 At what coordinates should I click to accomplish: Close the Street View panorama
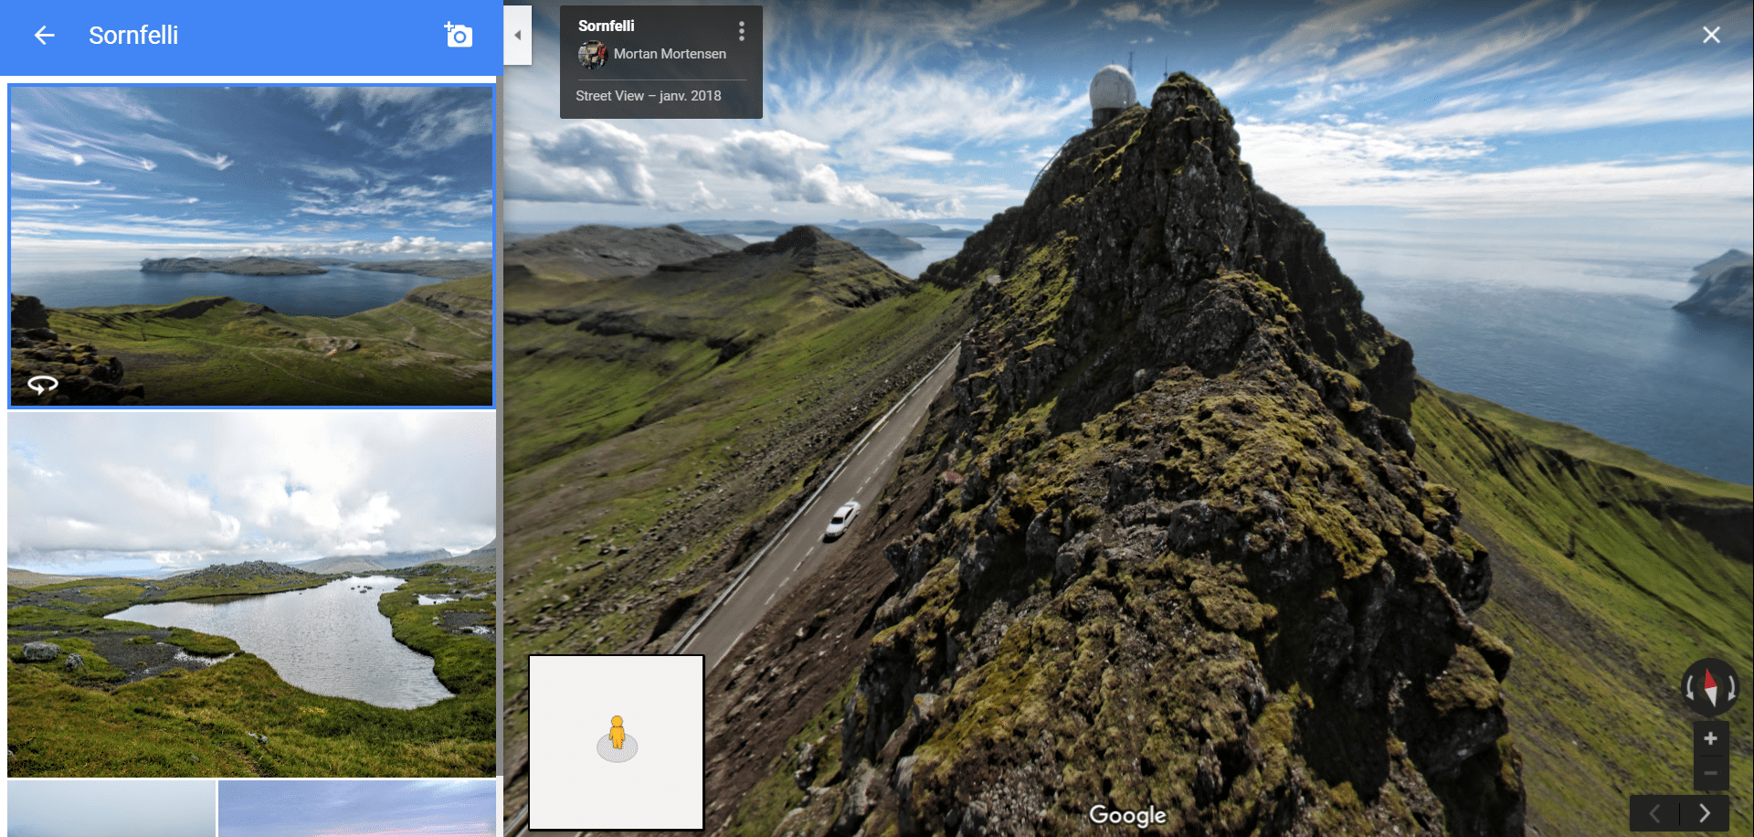pyautogui.click(x=1711, y=35)
